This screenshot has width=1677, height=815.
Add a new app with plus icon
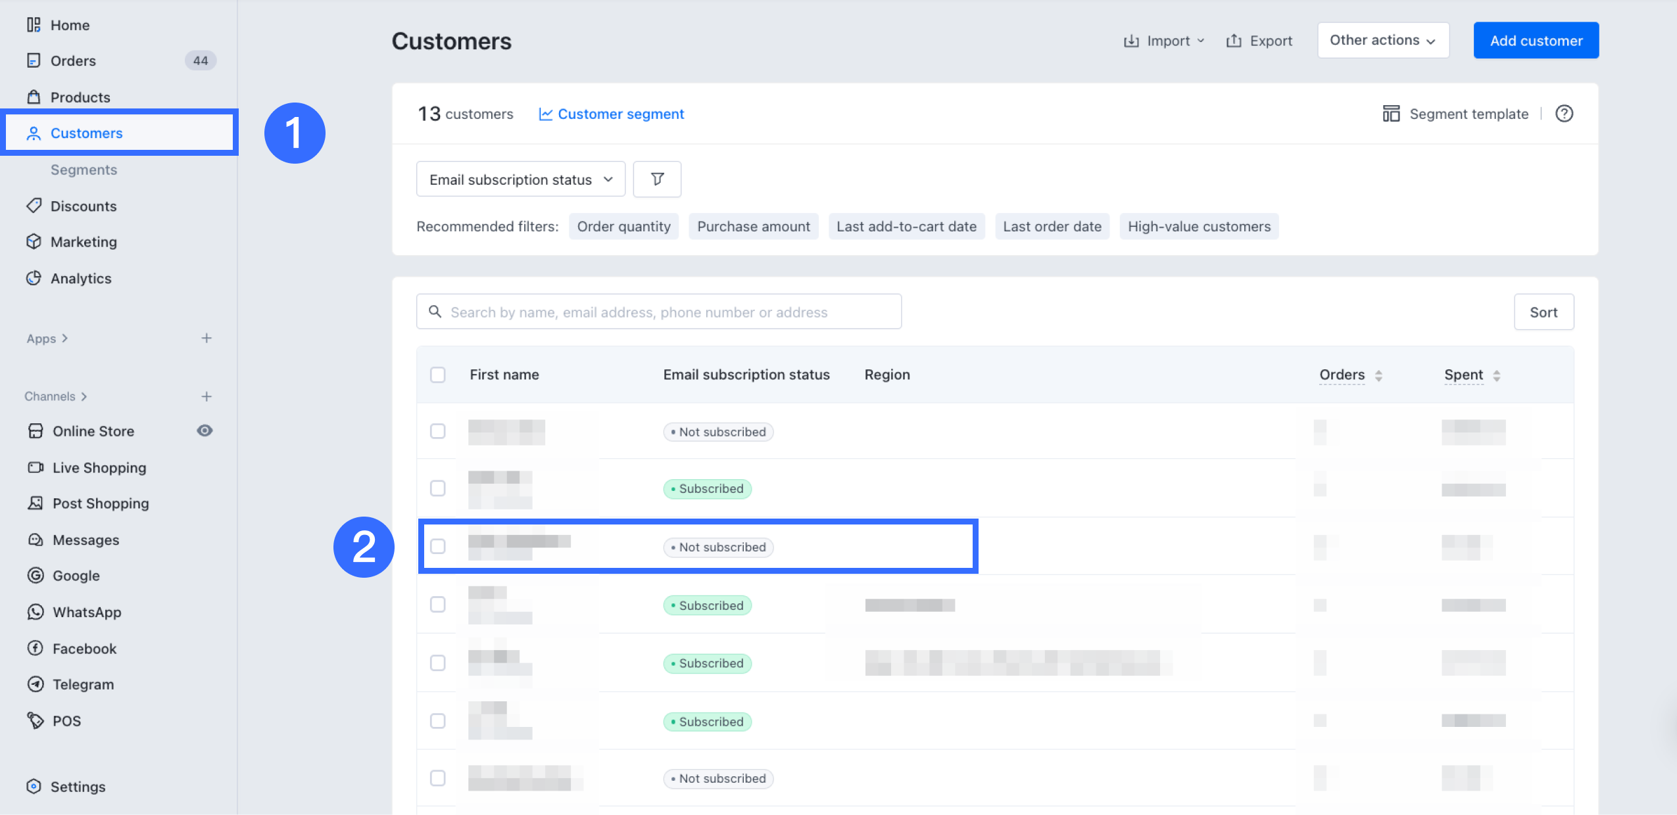[x=207, y=338]
